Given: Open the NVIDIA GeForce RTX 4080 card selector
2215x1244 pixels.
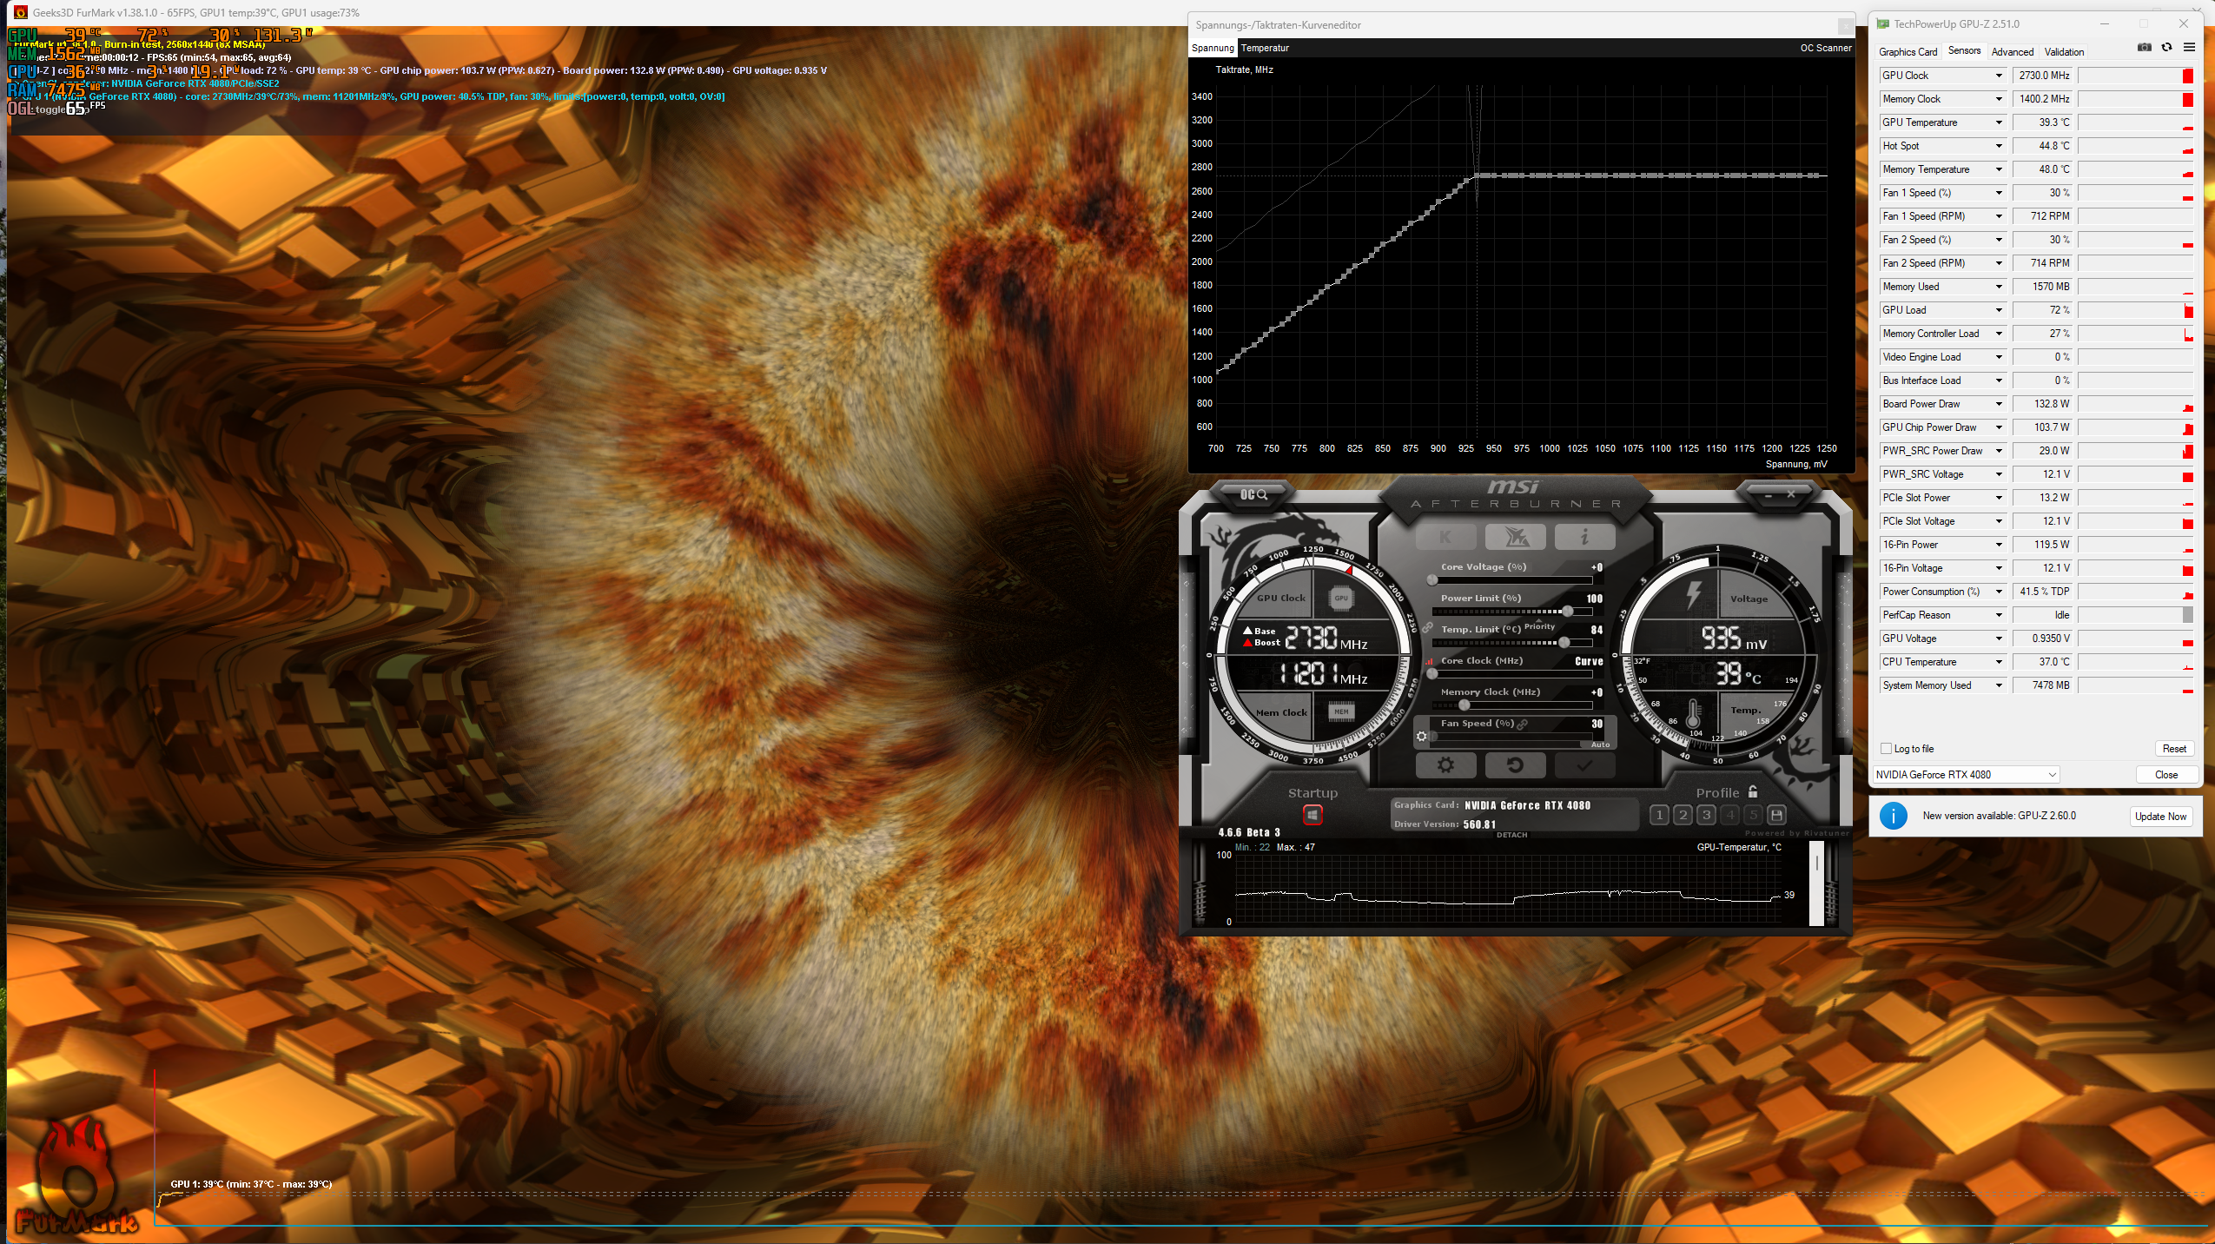Looking at the screenshot, I should coord(1965,775).
